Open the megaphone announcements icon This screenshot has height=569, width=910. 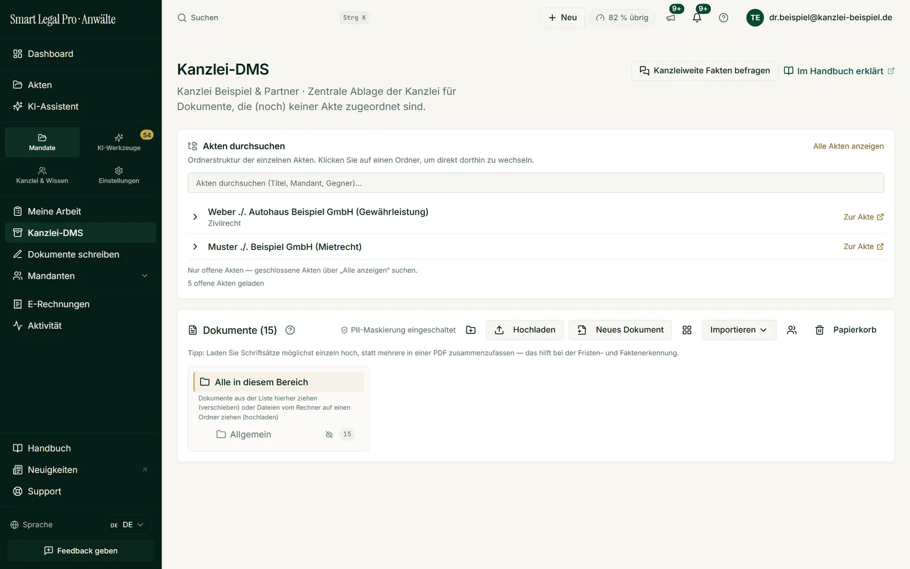pos(671,18)
